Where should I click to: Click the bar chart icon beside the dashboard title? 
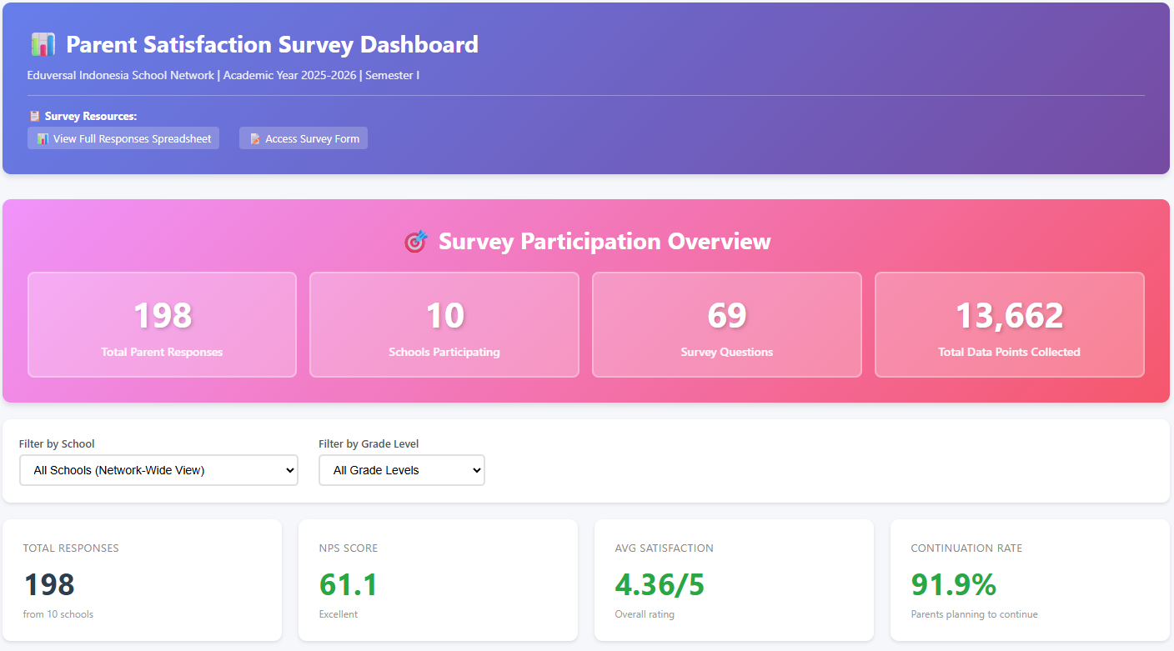[x=42, y=44]
